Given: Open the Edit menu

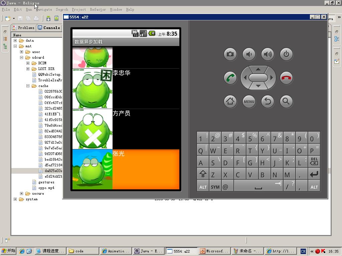Looking at the screenshot, I should point(18,9).
